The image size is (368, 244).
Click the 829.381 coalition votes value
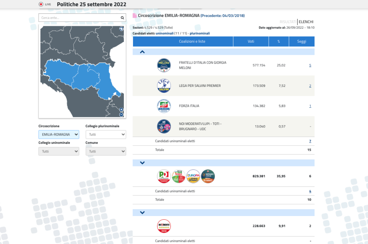(x=259, y=176)
